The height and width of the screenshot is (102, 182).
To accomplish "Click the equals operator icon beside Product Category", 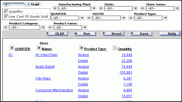I will tap(6, 27).
